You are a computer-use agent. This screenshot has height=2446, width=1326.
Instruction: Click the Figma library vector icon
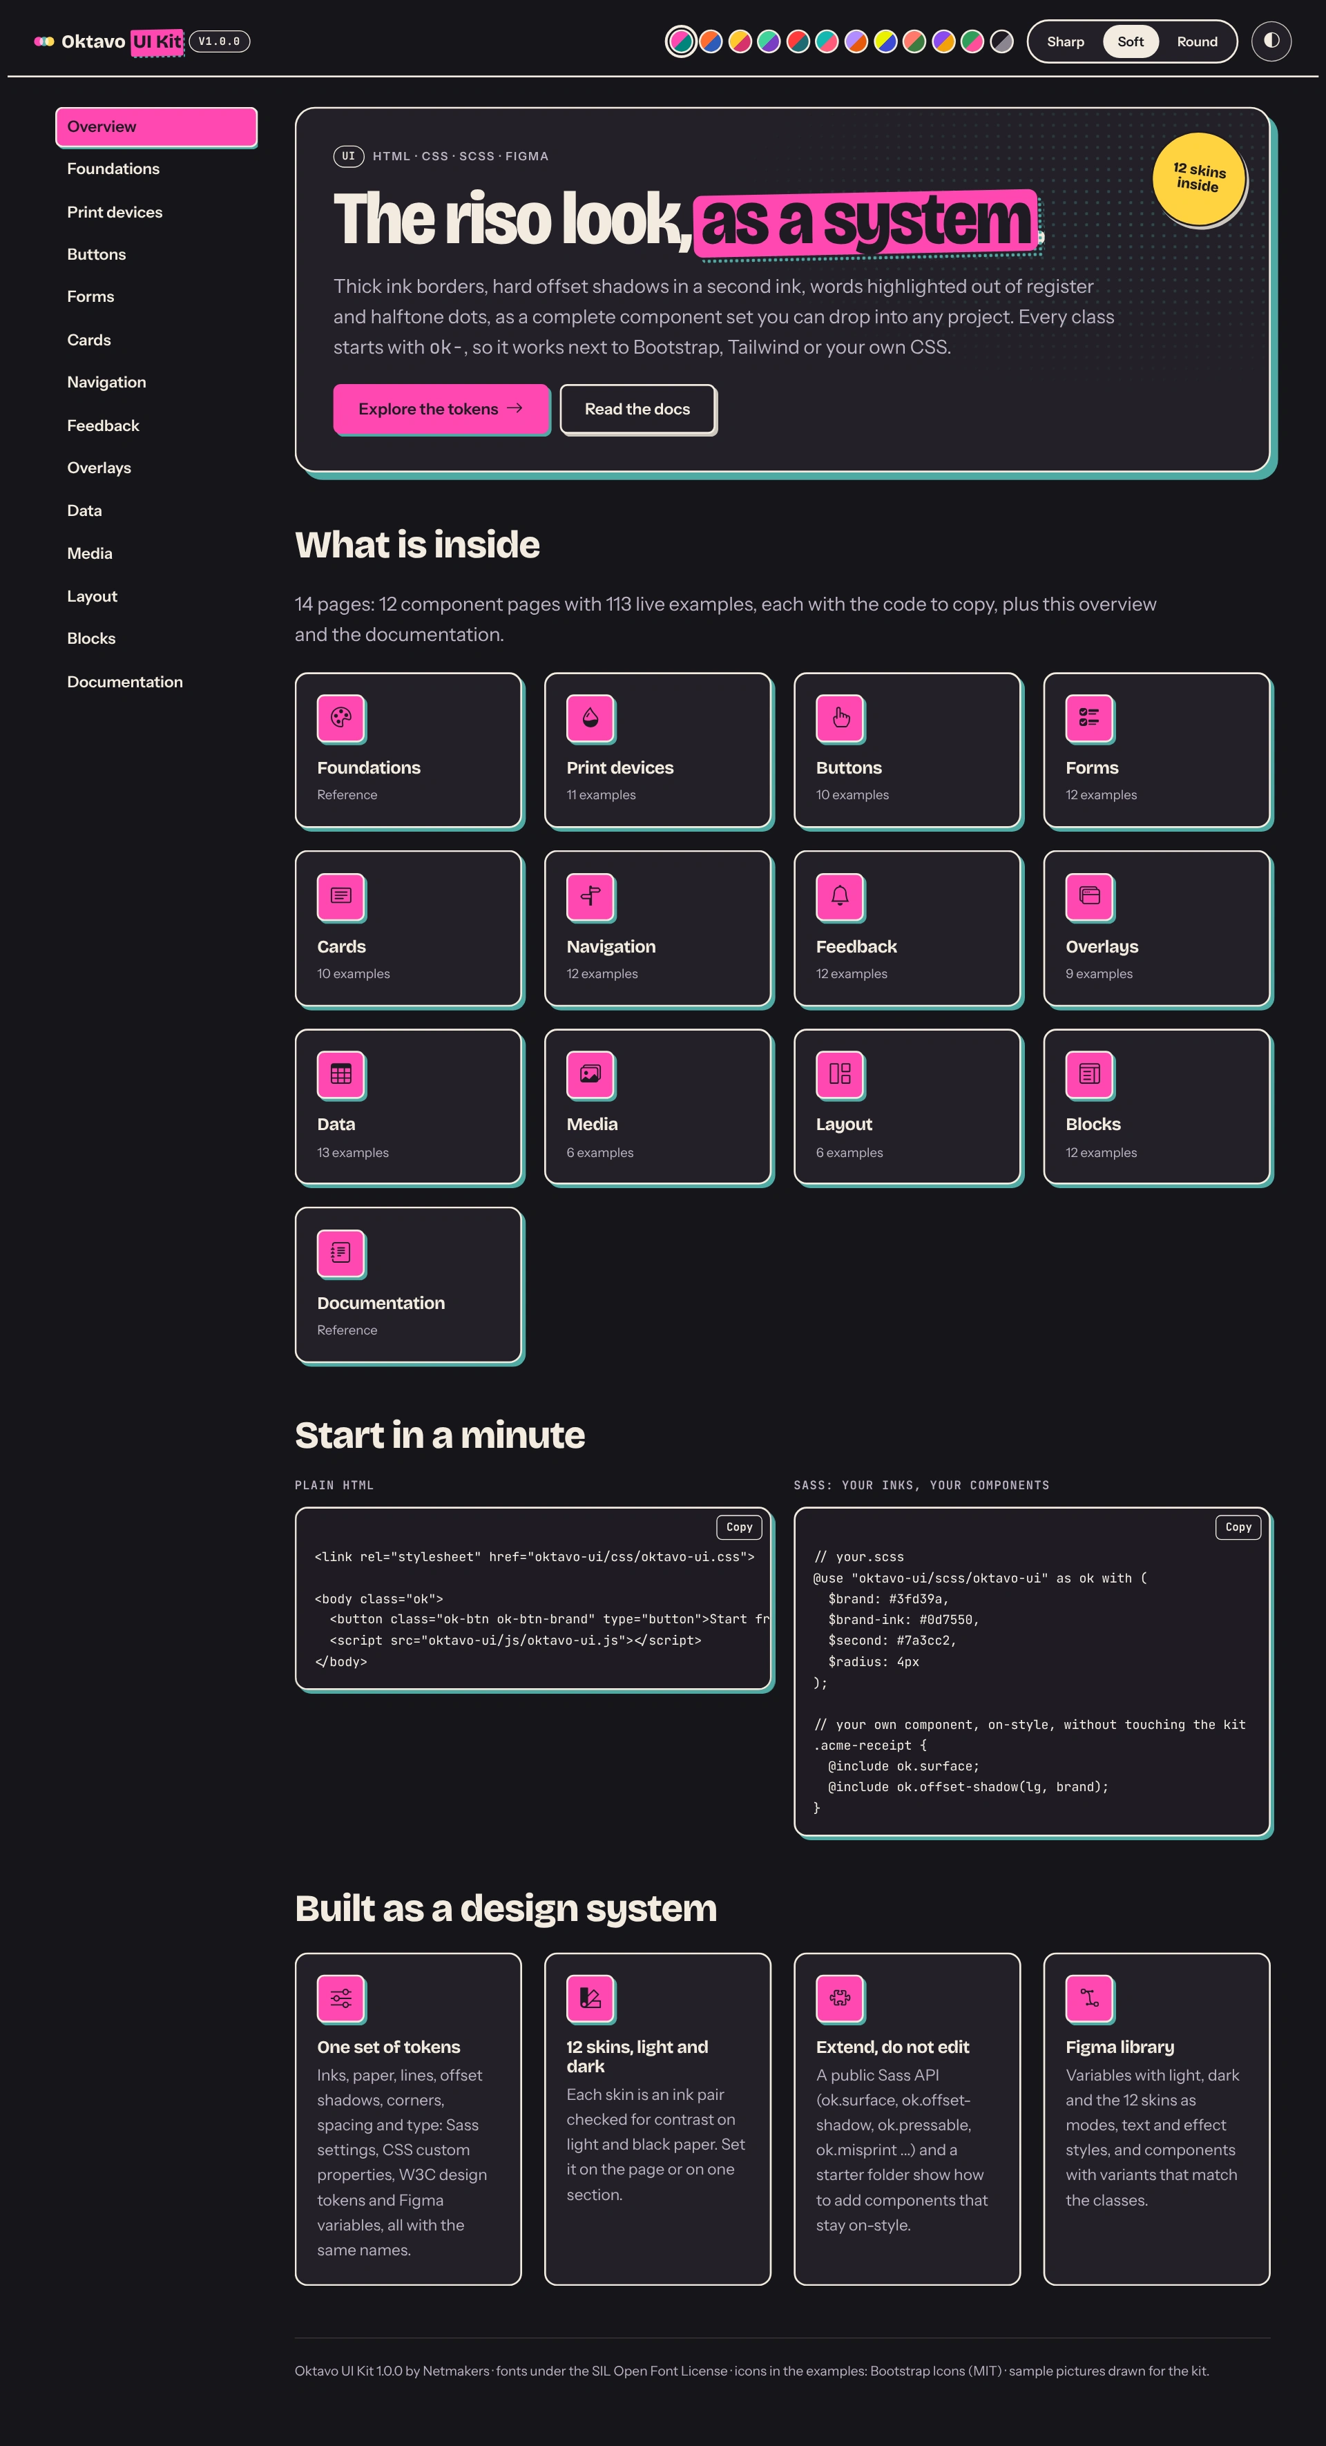click(x=1090, y=1999)
